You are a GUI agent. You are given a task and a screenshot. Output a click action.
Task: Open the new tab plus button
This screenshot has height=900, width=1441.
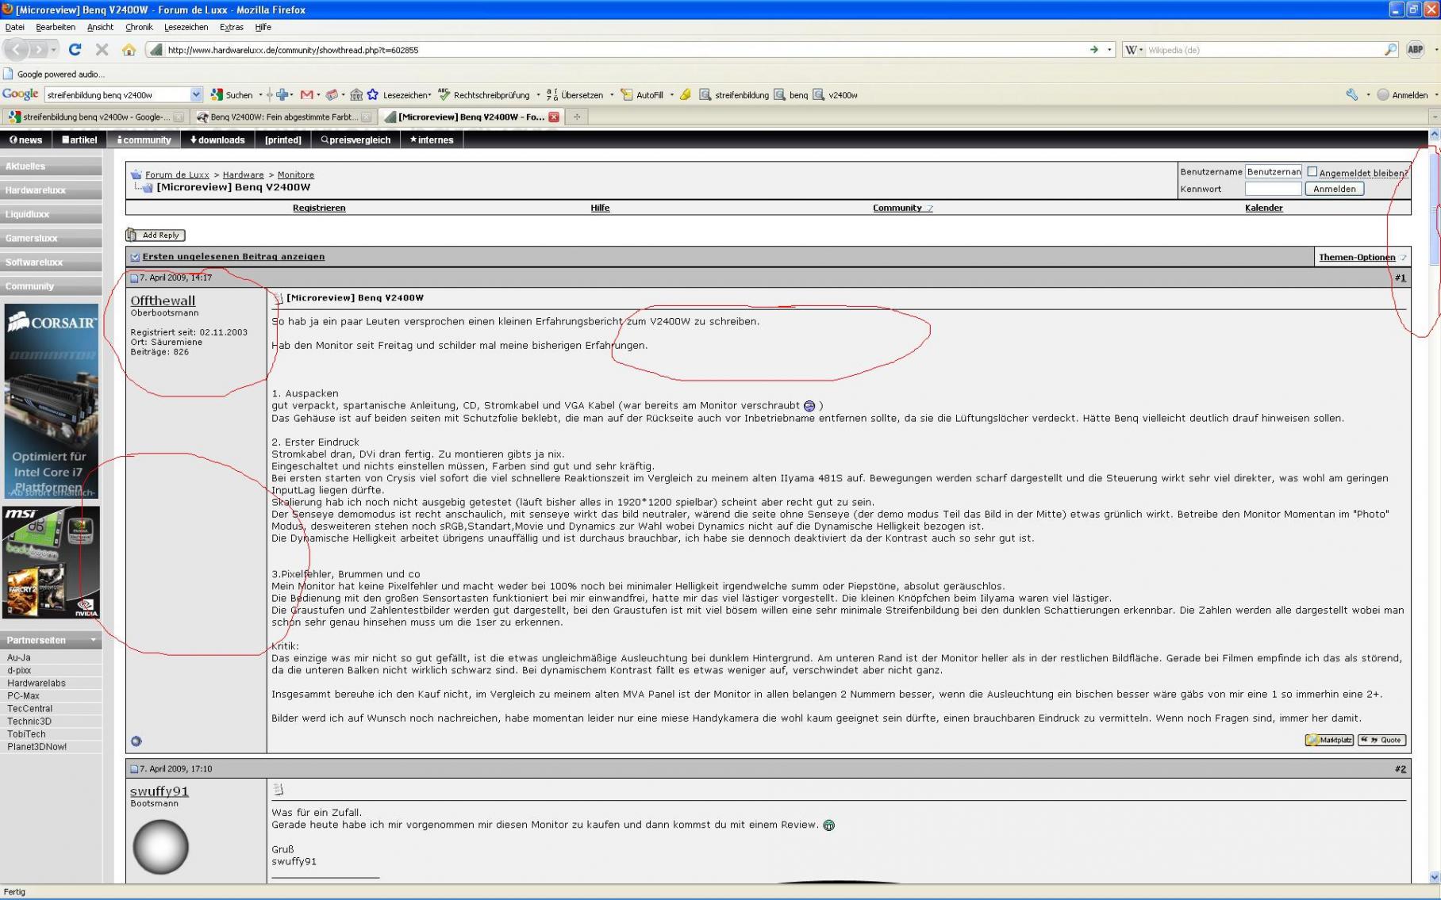click(x=577, y=117)
